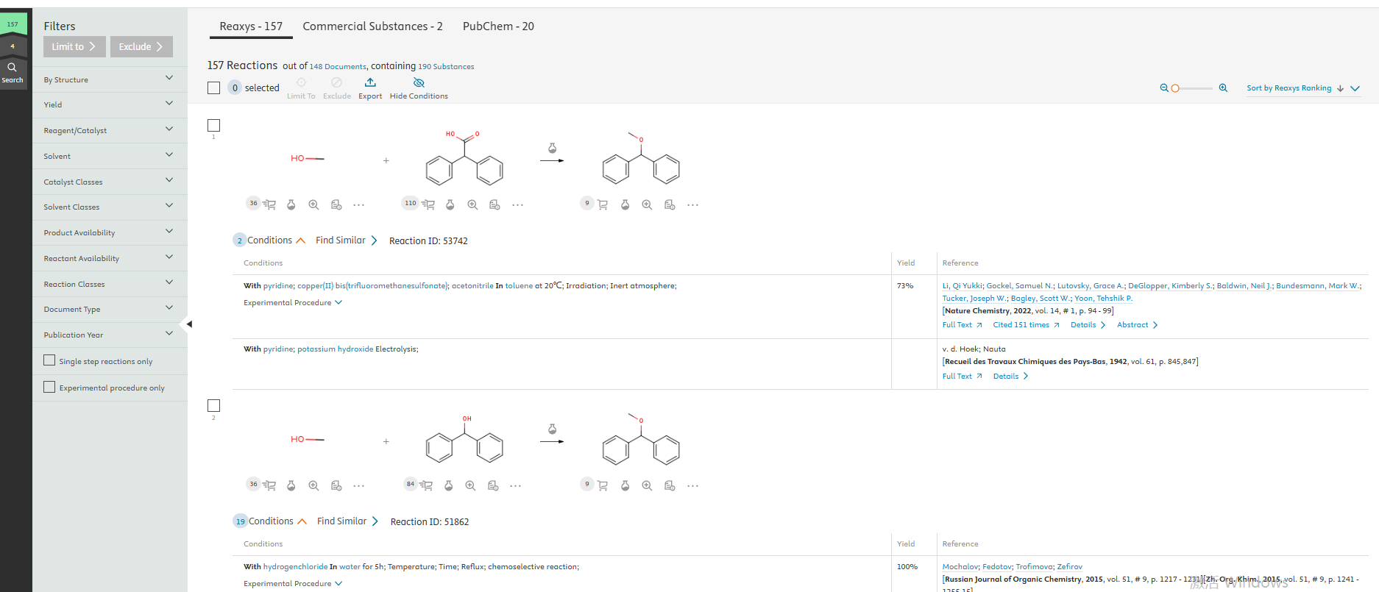Open Sort by Reaxys Ranking dropdown
The image size is (1379, 592).
pyautogui.click(x=1303, y=88)
